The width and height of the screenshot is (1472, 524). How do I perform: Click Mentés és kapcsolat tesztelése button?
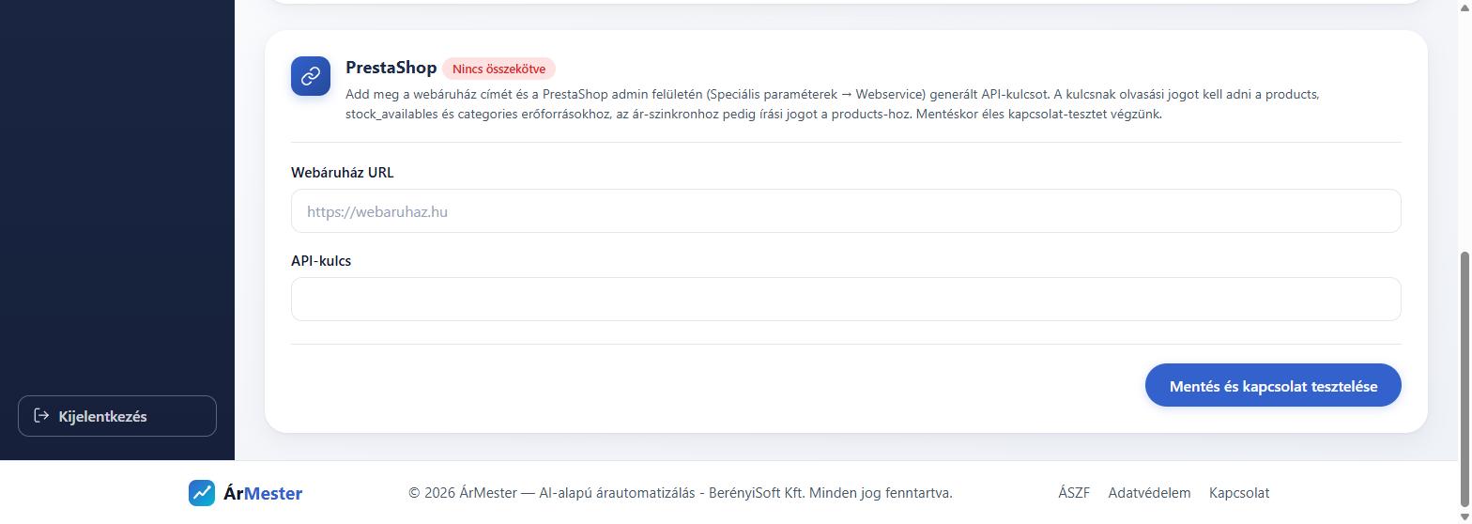1273,386
